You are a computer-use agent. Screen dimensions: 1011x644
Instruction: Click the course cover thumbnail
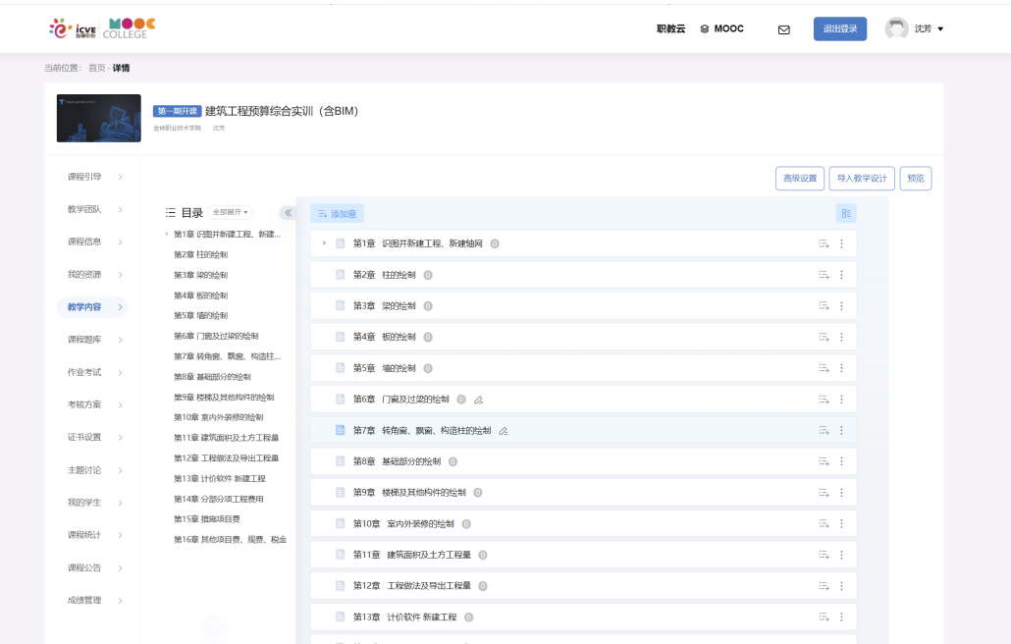99,118
